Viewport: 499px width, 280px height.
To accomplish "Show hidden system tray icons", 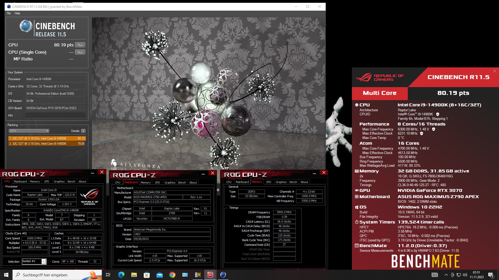I will pos(446,275).
